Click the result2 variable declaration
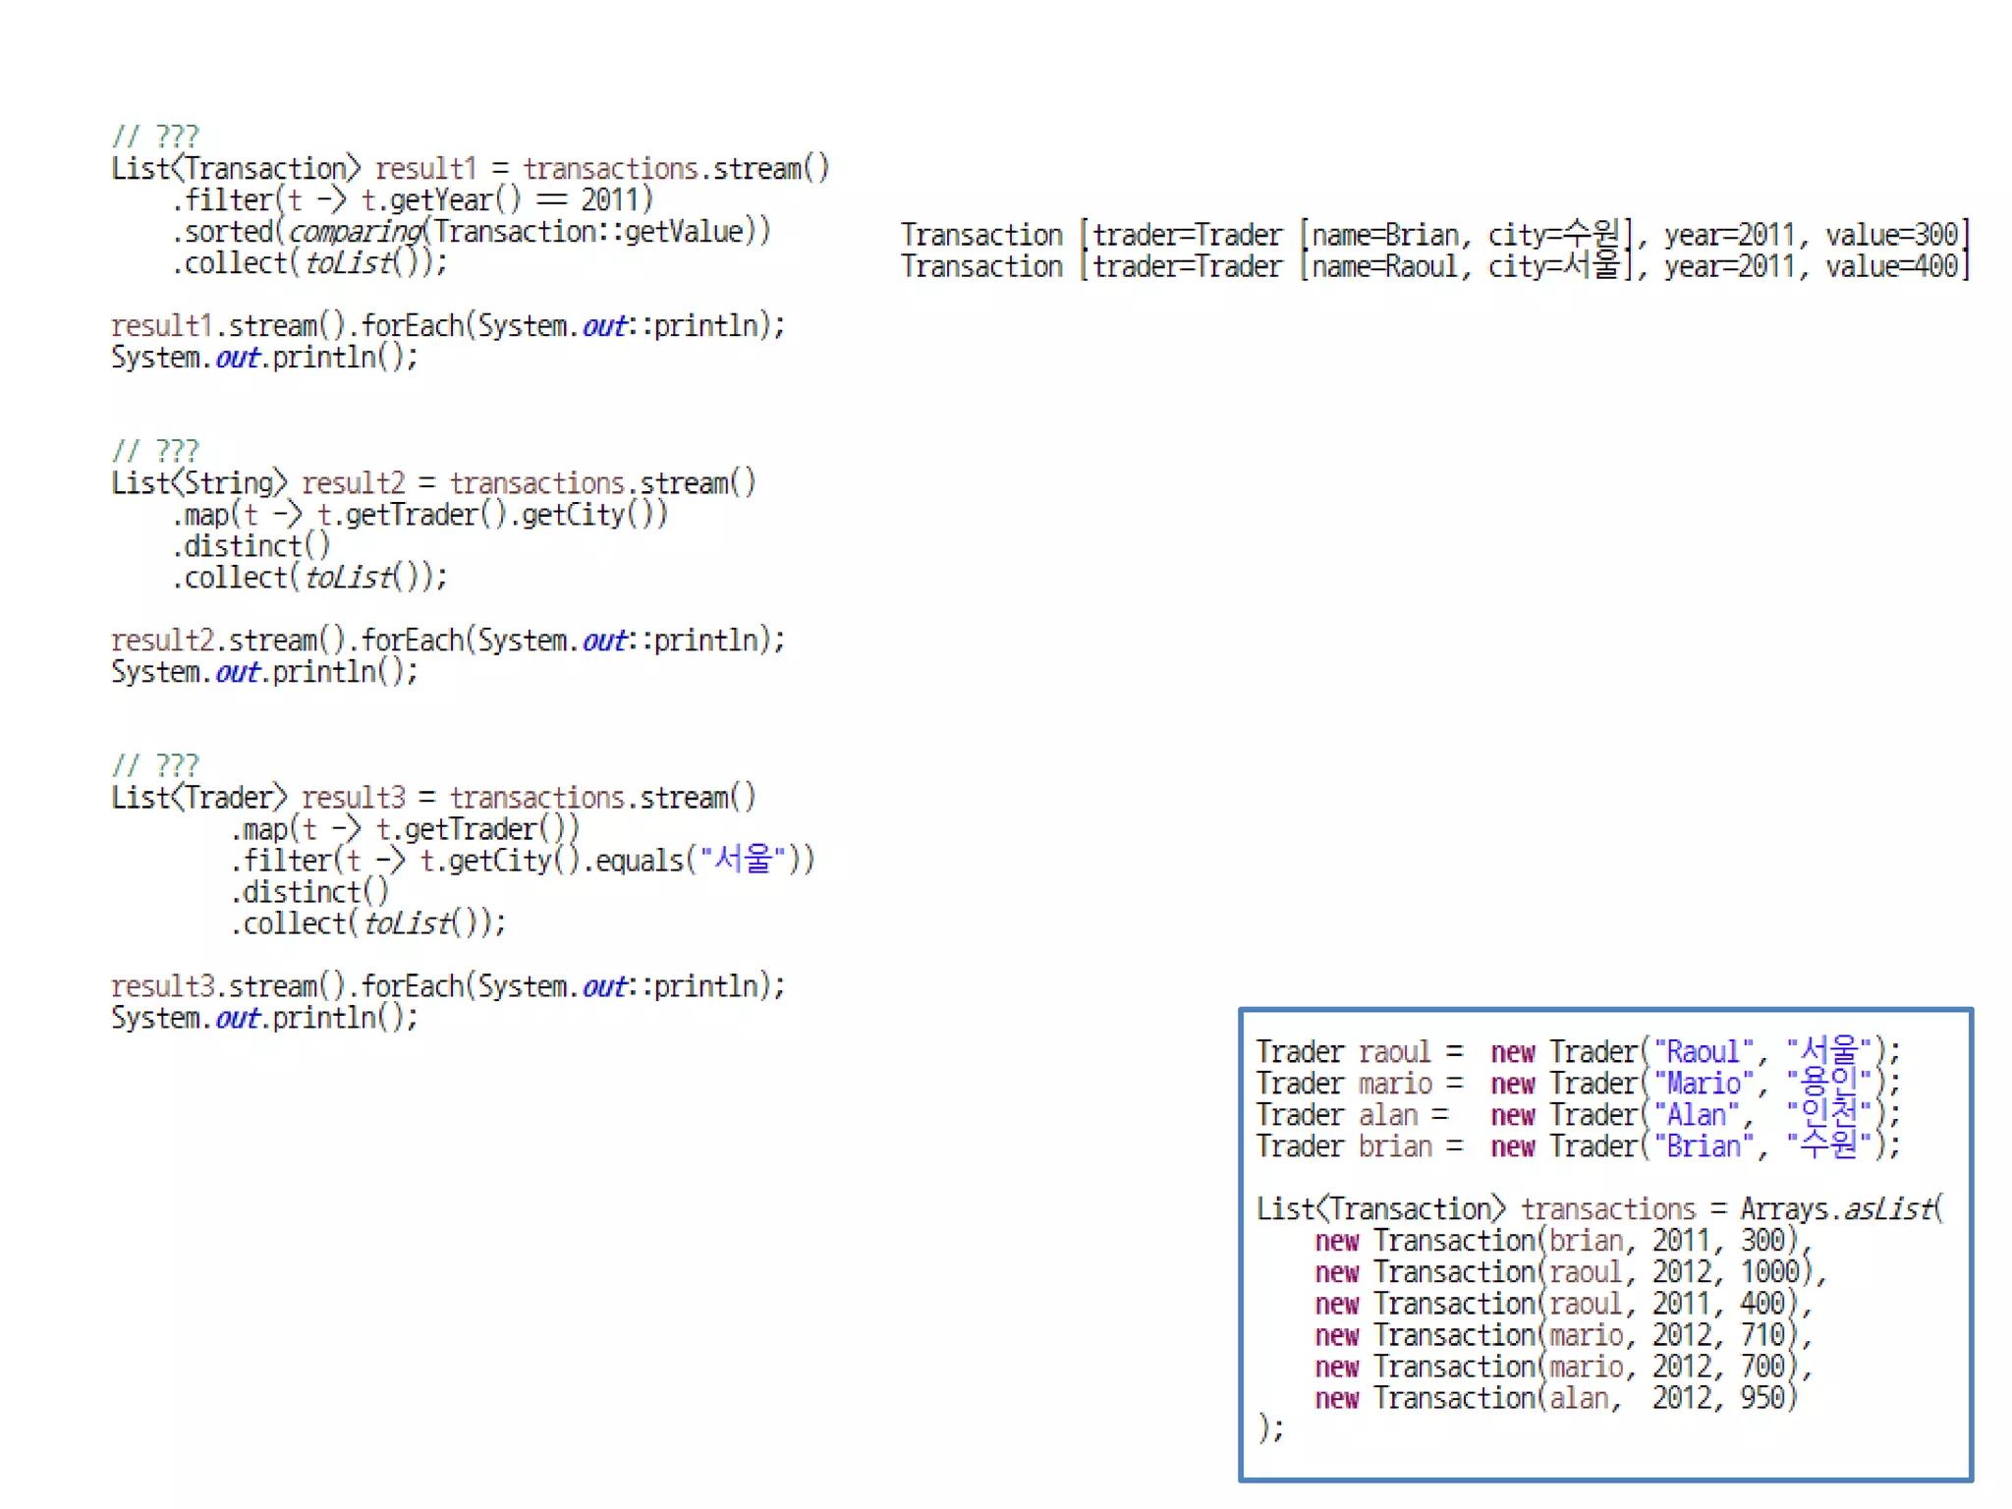This screenshot has height=1509, width=2012. (353, 483)
